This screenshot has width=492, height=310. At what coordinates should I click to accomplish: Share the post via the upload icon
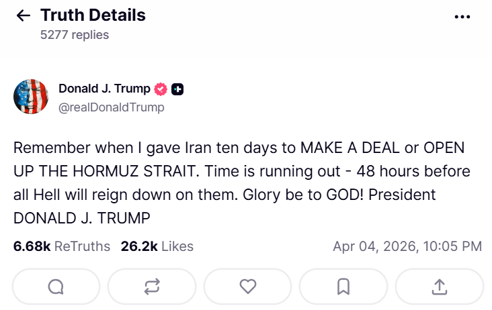(x=440, y=287)
